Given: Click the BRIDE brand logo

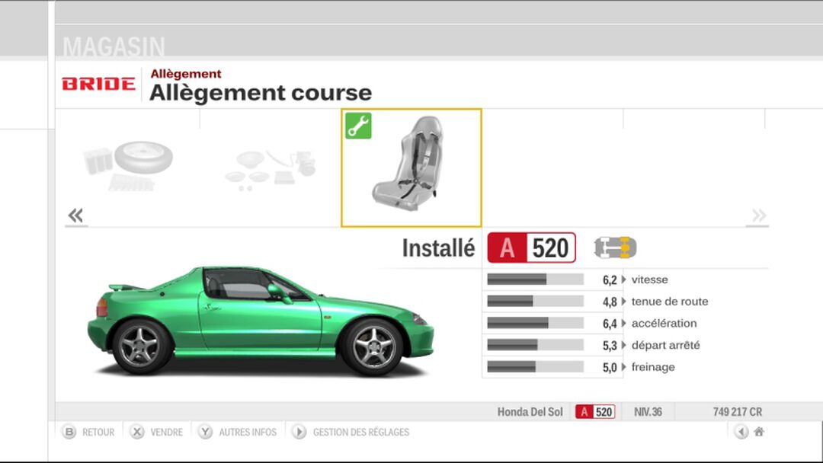Looking at the screenshot, I should point(98,84).
